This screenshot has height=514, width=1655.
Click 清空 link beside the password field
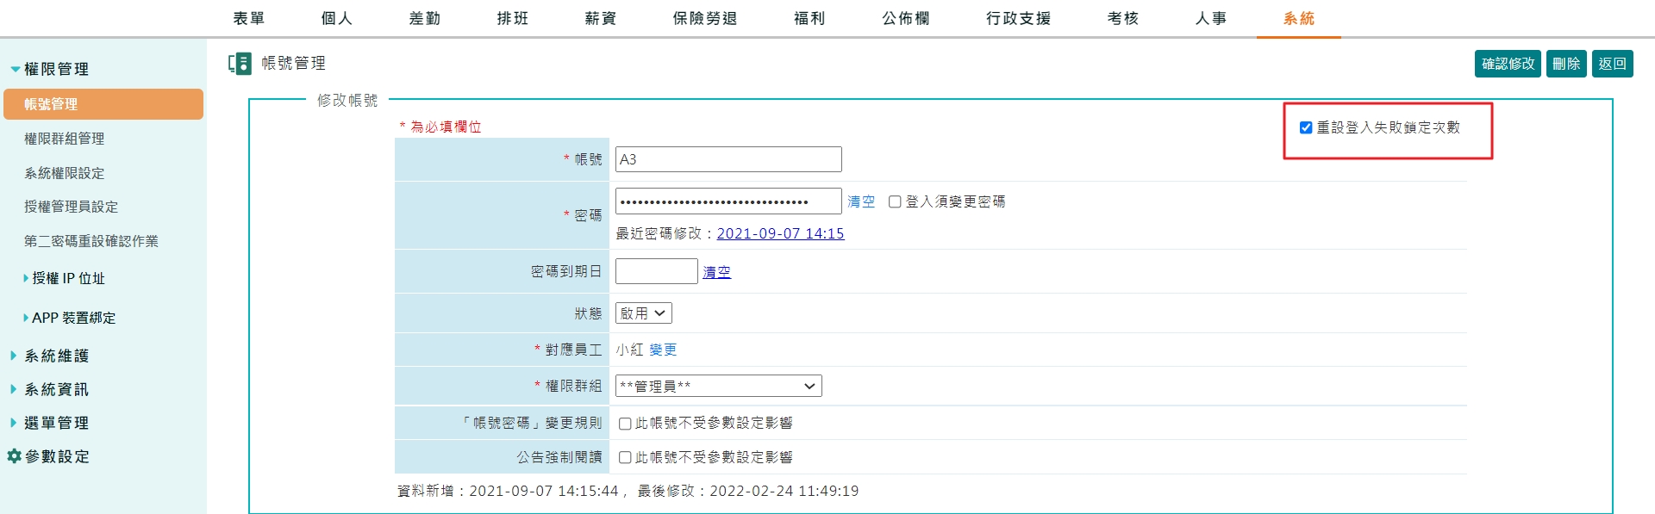point(861,201)
